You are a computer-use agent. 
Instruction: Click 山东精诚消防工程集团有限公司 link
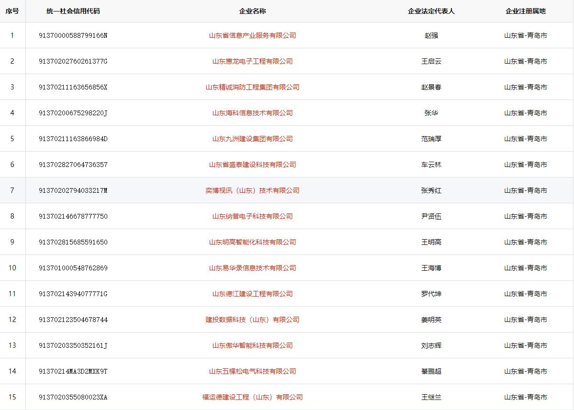(252, 87)
